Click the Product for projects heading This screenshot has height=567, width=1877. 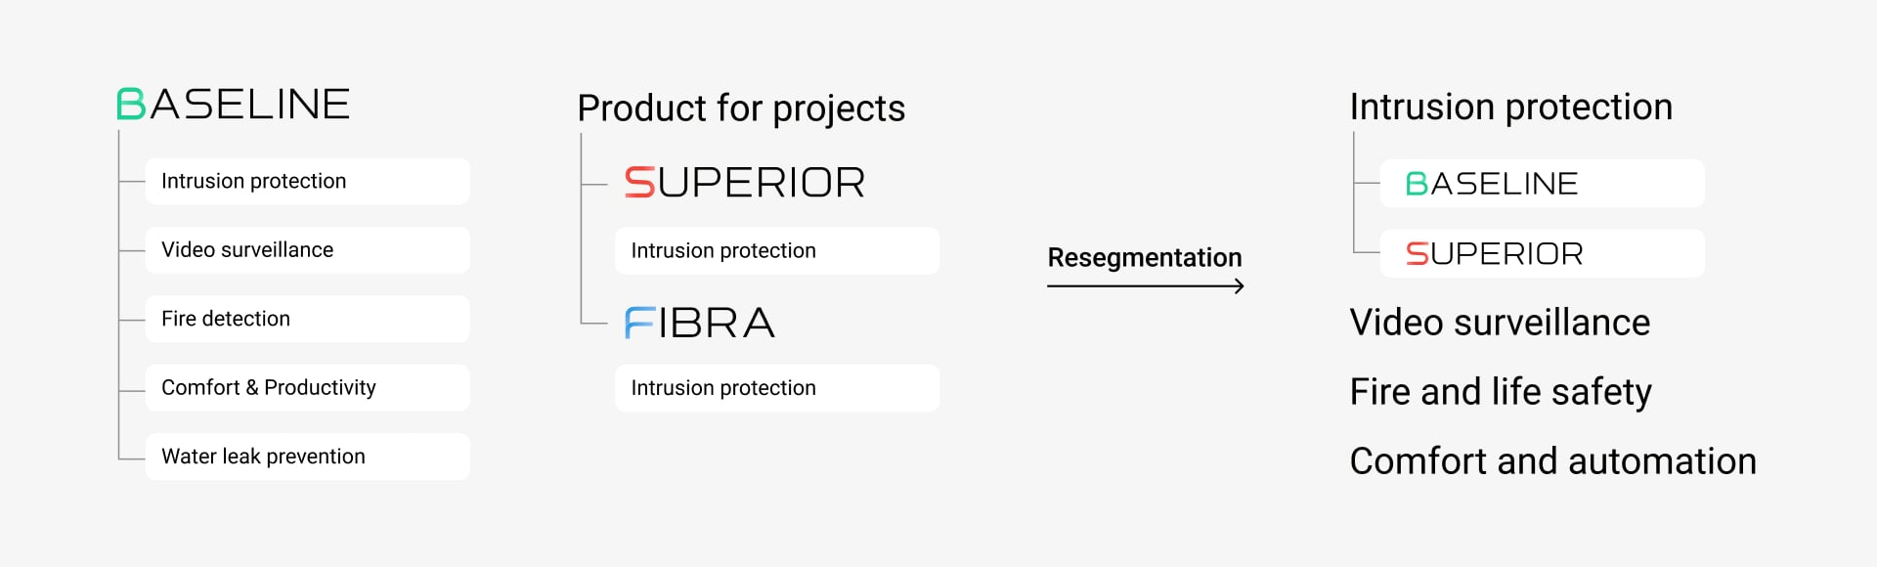point(741,109)
